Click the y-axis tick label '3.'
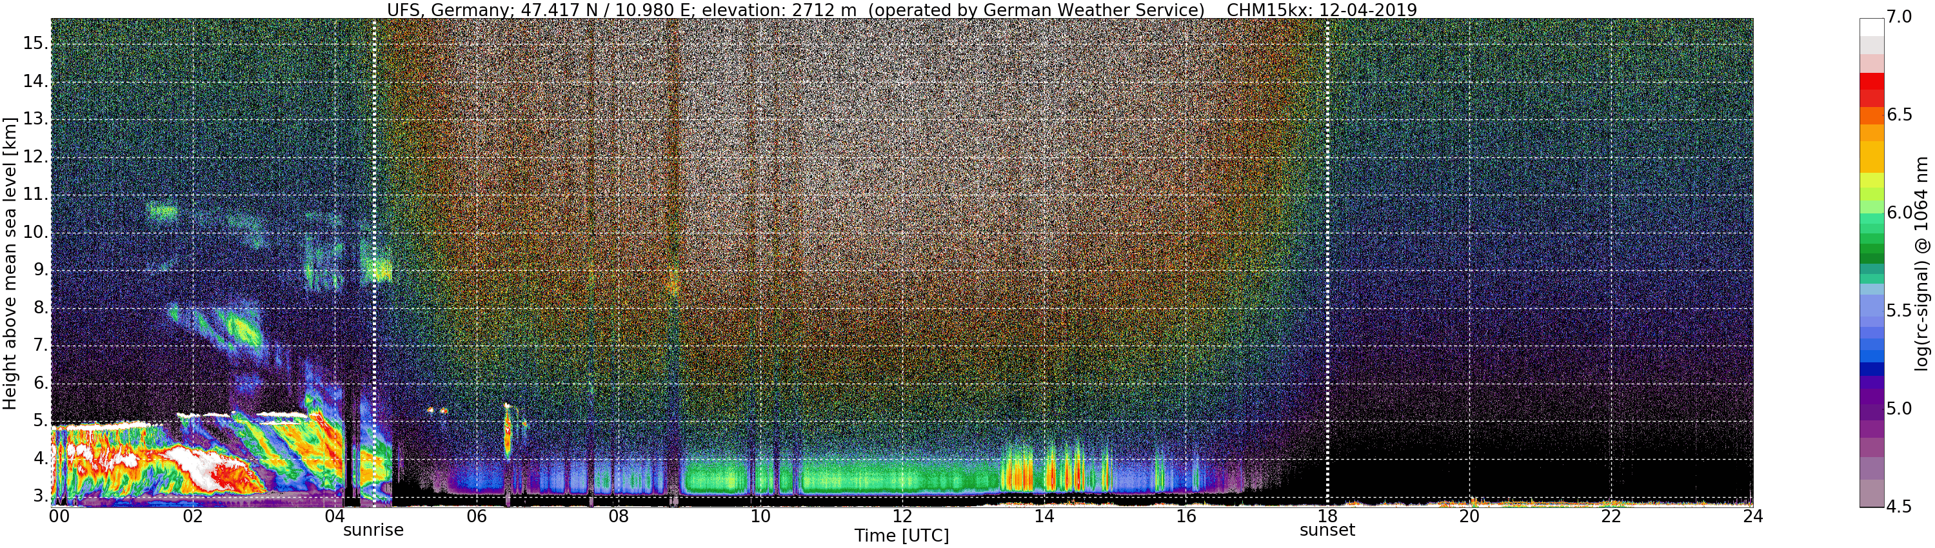Image resolution: width=1935 pixels, height=548 pixels. pos(41,496)
